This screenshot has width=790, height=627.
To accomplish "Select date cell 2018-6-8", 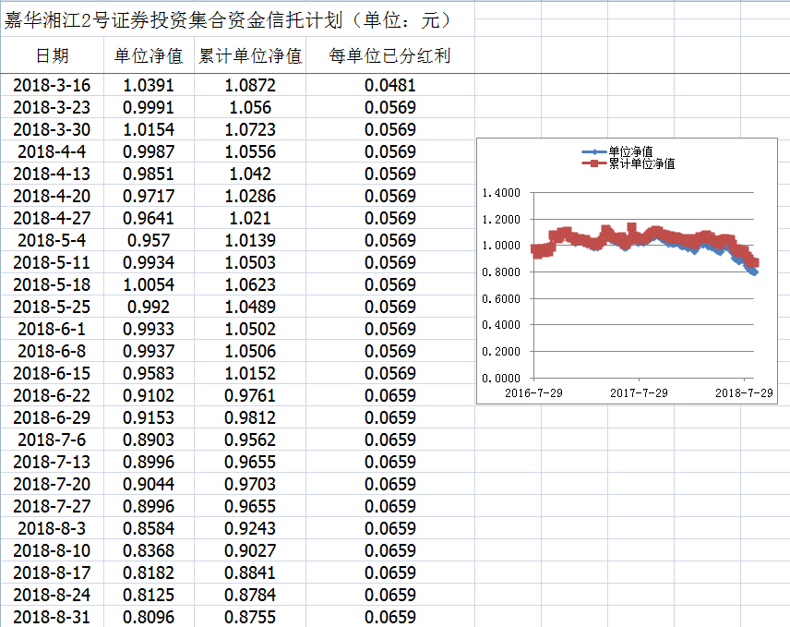I will coord(52,351).
